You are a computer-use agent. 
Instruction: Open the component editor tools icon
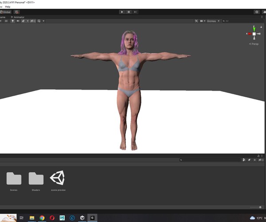[196, 21]
